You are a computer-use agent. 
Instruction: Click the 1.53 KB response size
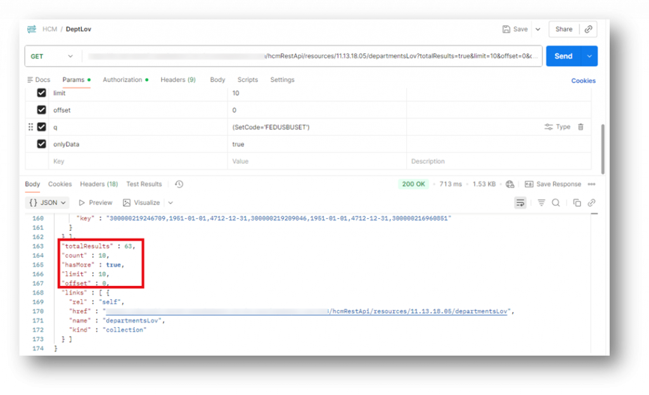click(x=484, y=184)
